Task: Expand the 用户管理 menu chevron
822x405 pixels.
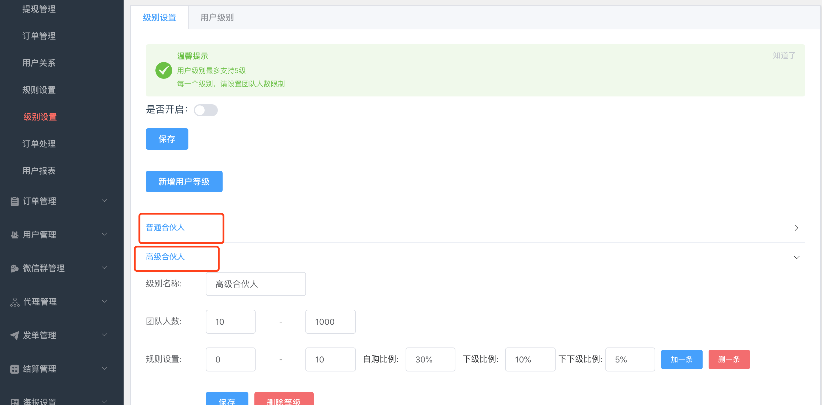Action: pyautogui.click(x=104, y=234)
